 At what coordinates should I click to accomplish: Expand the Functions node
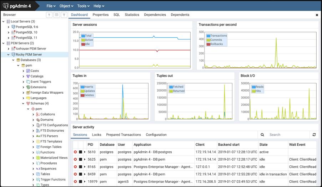(33, 152)
